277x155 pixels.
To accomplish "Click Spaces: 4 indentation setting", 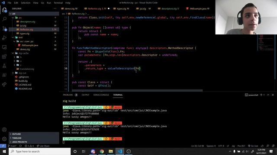I will (211, 146).
